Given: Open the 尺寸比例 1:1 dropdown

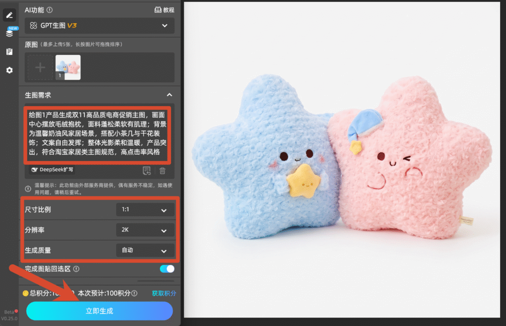Looking at the screenshot, I should pos(145,210).
